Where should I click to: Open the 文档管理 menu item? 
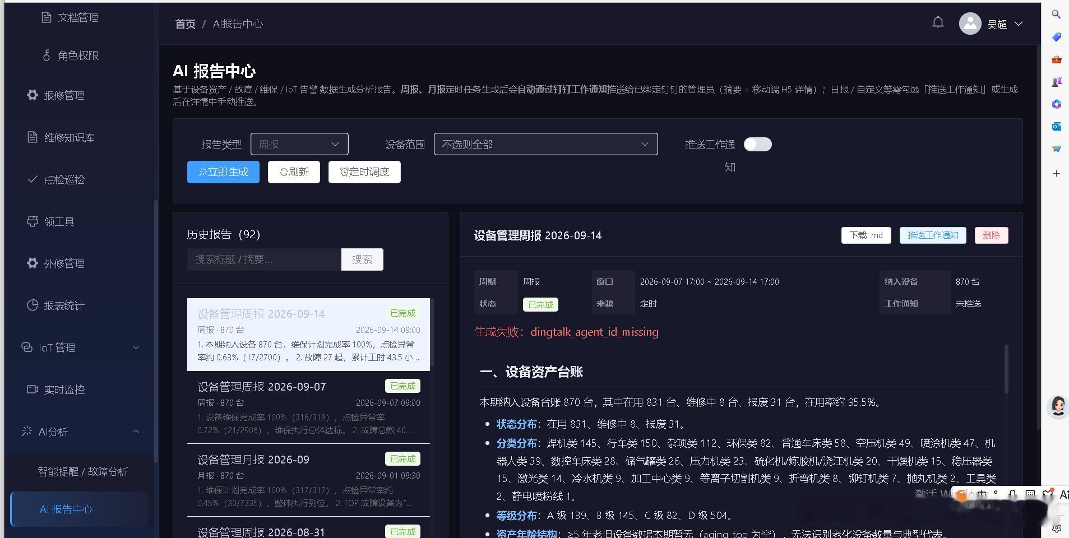pyautogui.click(x=78, y=17)
